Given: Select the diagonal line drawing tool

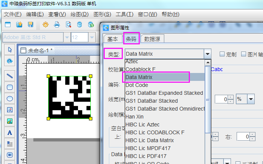Looking at the screenshot, I should tap(10, 76).
